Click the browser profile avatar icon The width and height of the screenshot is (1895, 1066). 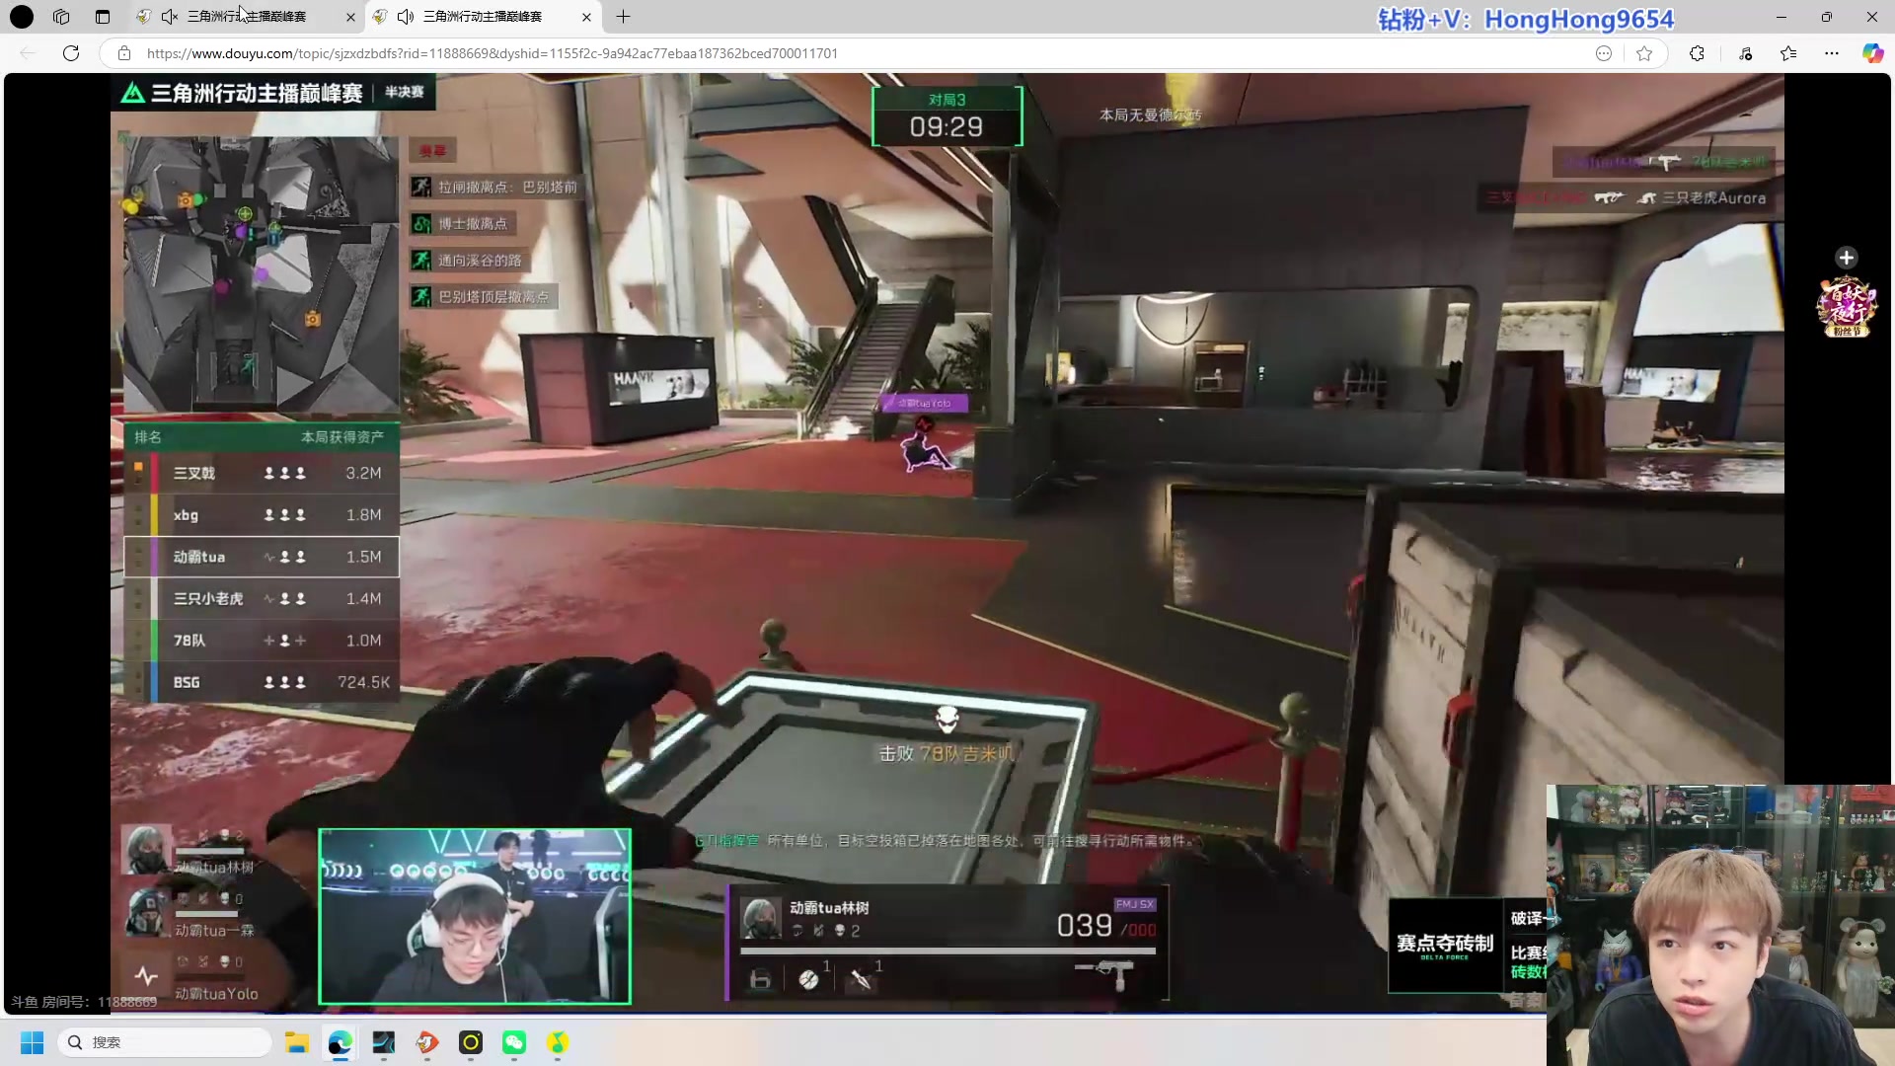pyautogui.click(x=22, y=17)
